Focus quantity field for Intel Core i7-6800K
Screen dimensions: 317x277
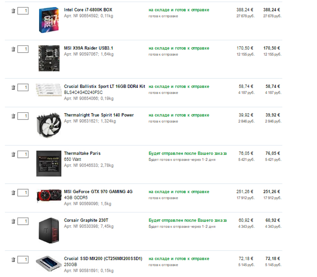[x=23, y=11]
